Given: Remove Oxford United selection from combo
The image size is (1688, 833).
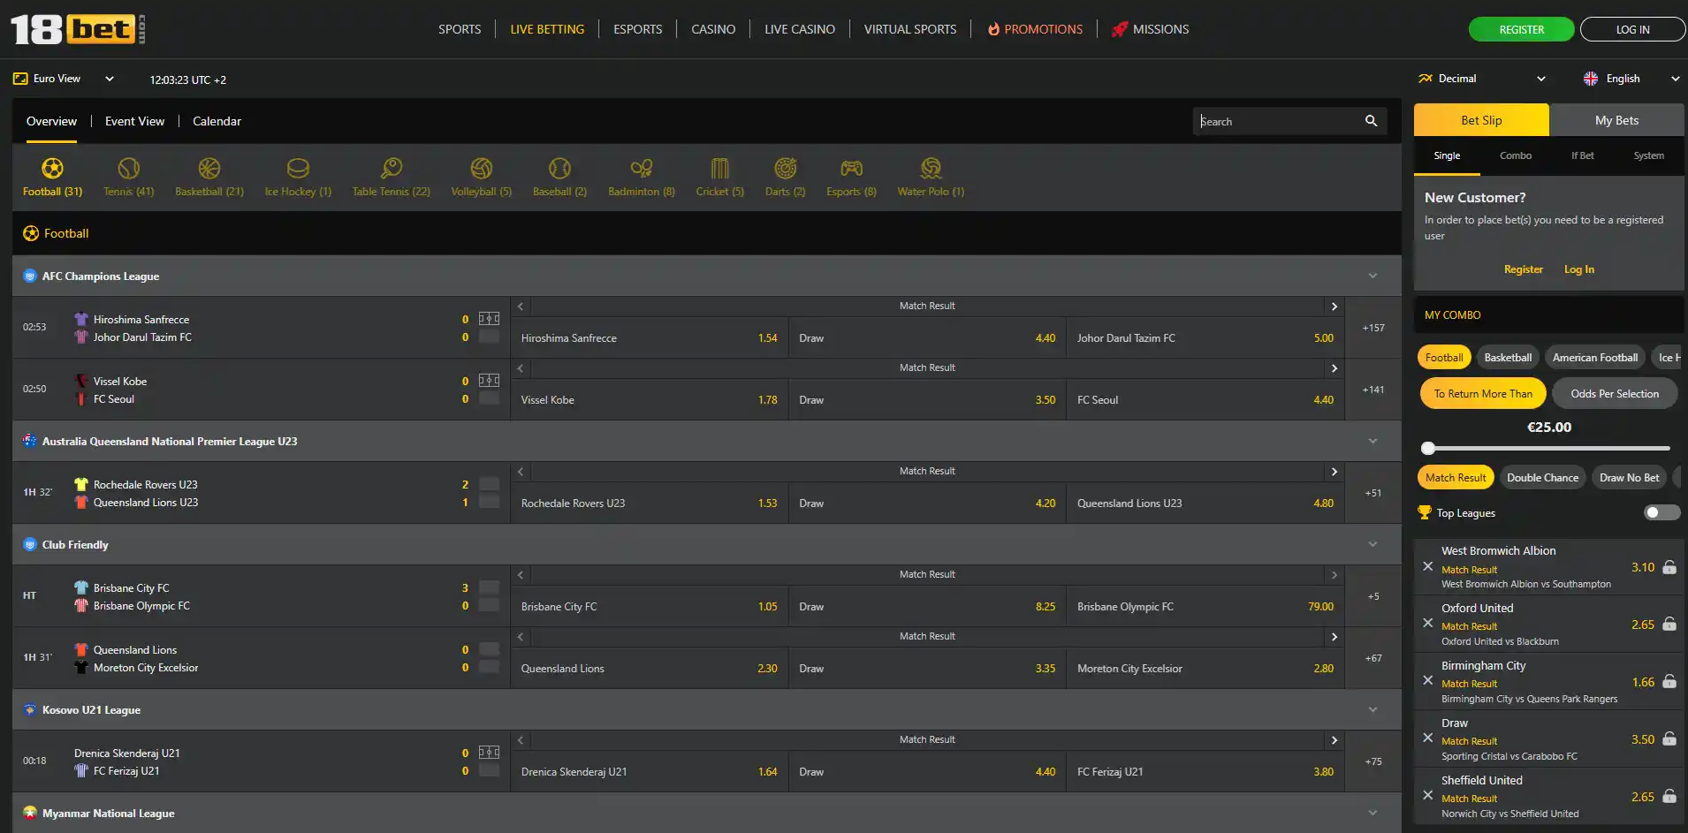Looking at the screenshot, I should [1428, 624].
